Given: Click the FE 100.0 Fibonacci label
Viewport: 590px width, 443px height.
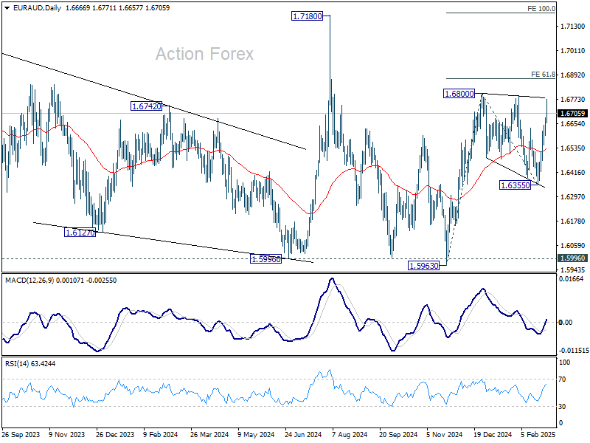Looking at the screenshot, I should [x=541, y=8].
